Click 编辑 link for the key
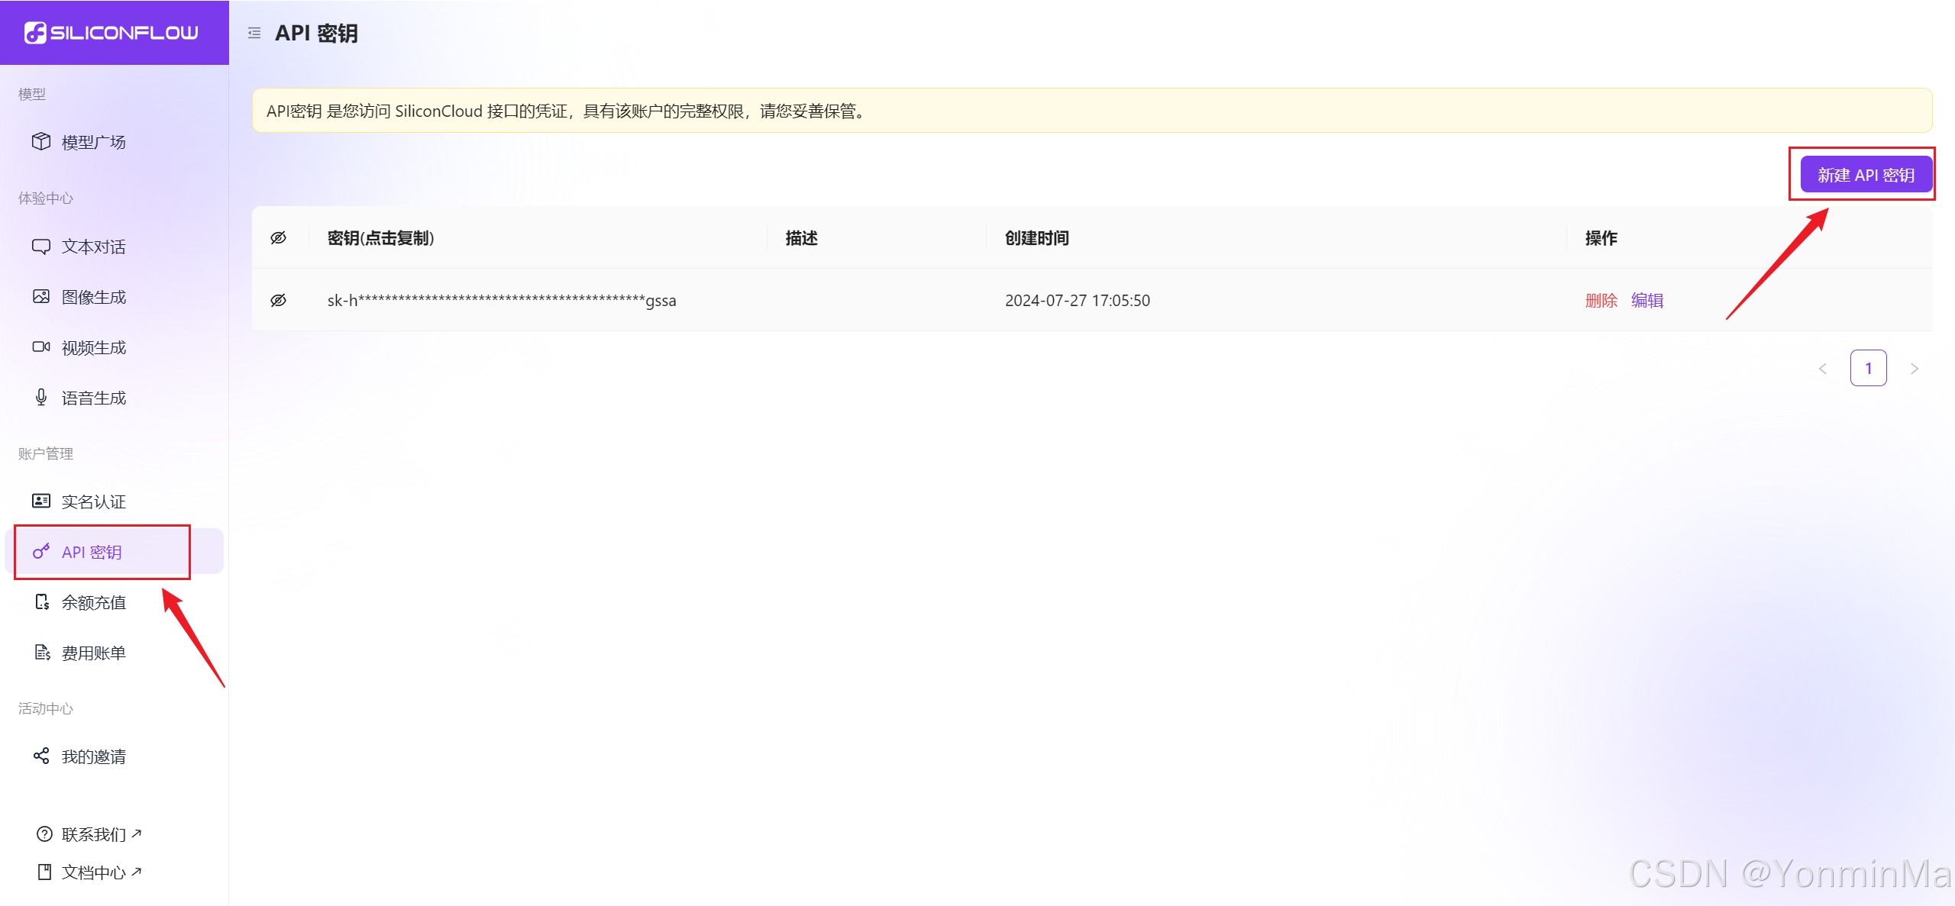The width and height of the screenshot is (1955, 906). [1647, 300]
